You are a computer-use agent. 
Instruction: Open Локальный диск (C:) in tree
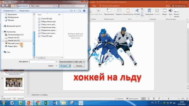click(x=14, y=35)
